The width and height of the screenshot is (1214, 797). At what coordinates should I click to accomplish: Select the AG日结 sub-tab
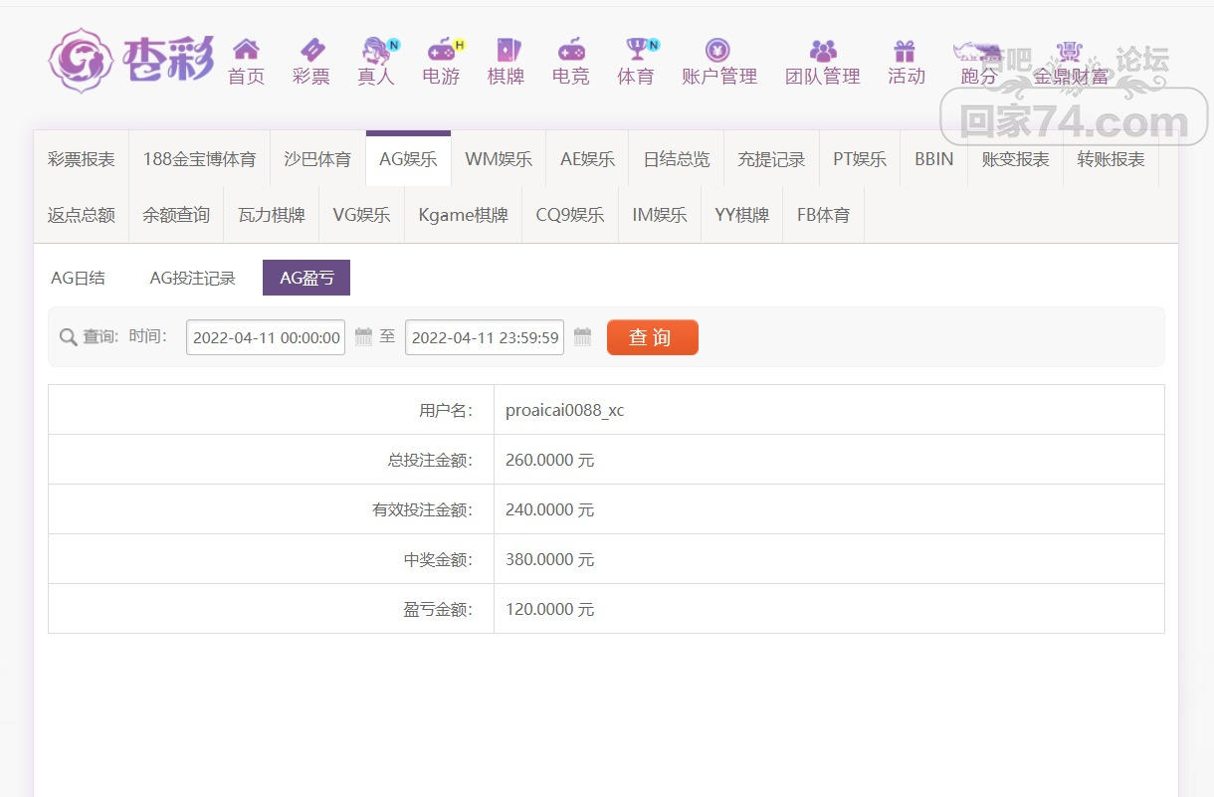click(x=78, y=279)
